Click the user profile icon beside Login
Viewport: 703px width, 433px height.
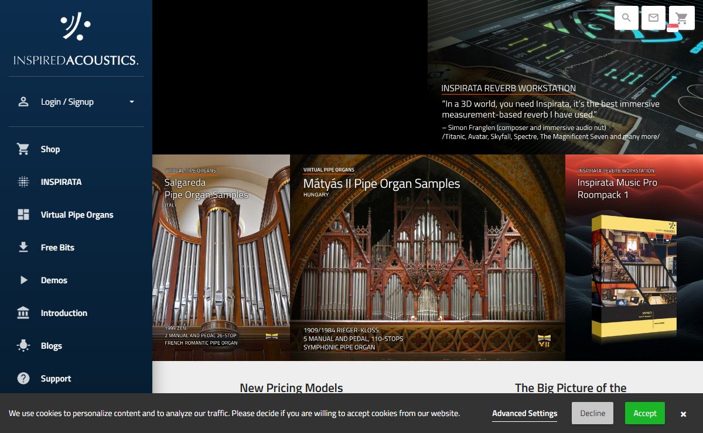[23, 102]
